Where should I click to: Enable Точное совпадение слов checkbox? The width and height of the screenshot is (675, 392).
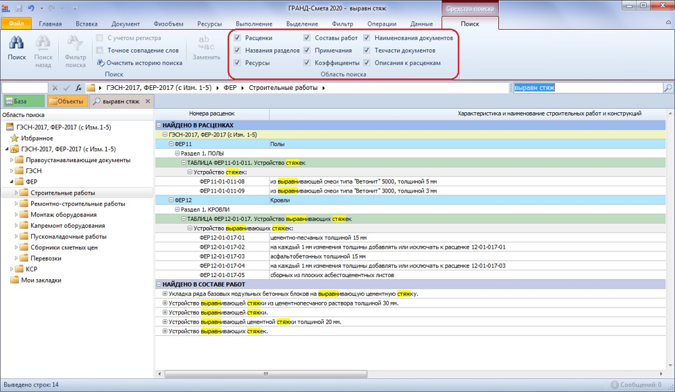(x=100, y=51)
